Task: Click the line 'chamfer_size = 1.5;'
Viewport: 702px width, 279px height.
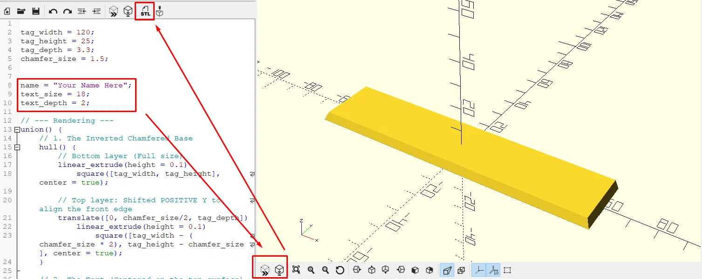Action: coord(64,59)
